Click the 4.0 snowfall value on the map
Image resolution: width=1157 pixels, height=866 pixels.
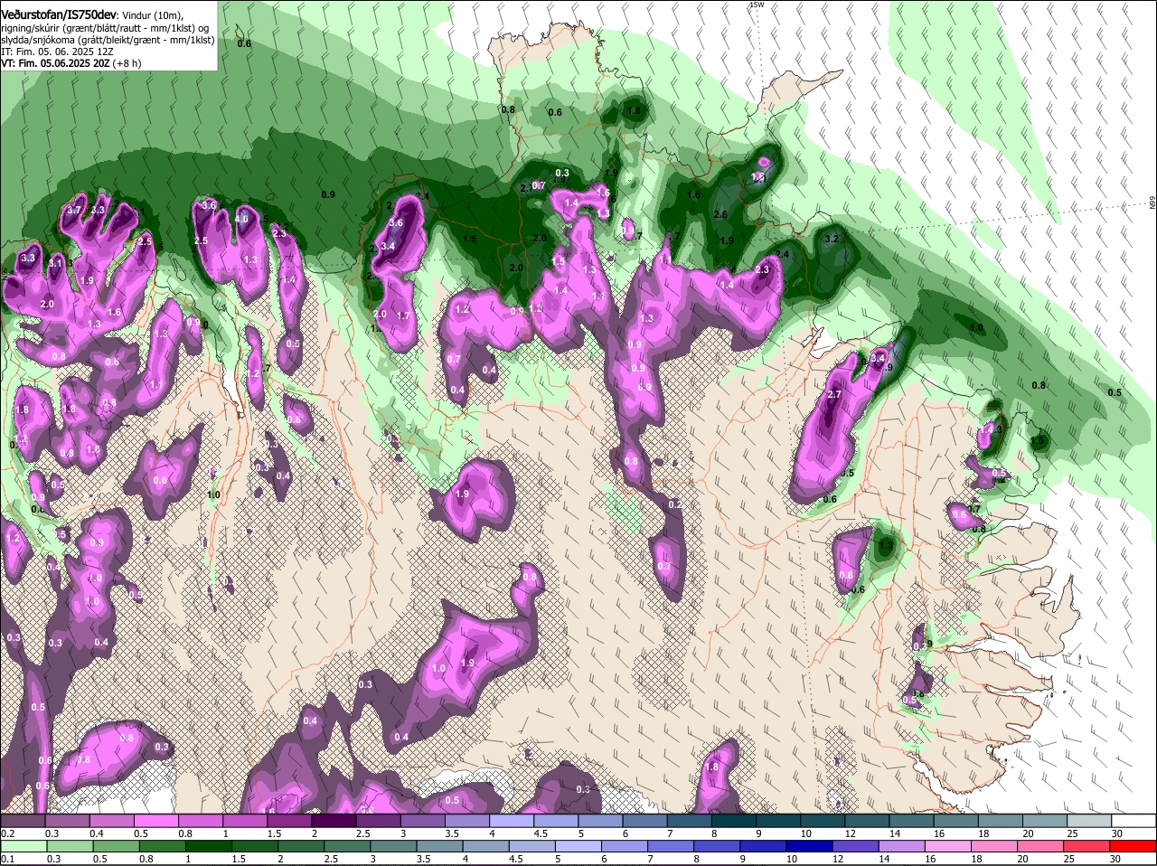[x=241, y=220]
